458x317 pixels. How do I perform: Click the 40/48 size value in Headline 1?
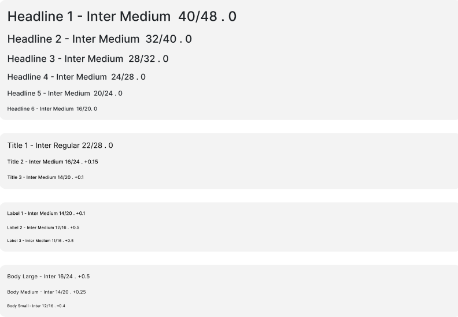[197, 17]
